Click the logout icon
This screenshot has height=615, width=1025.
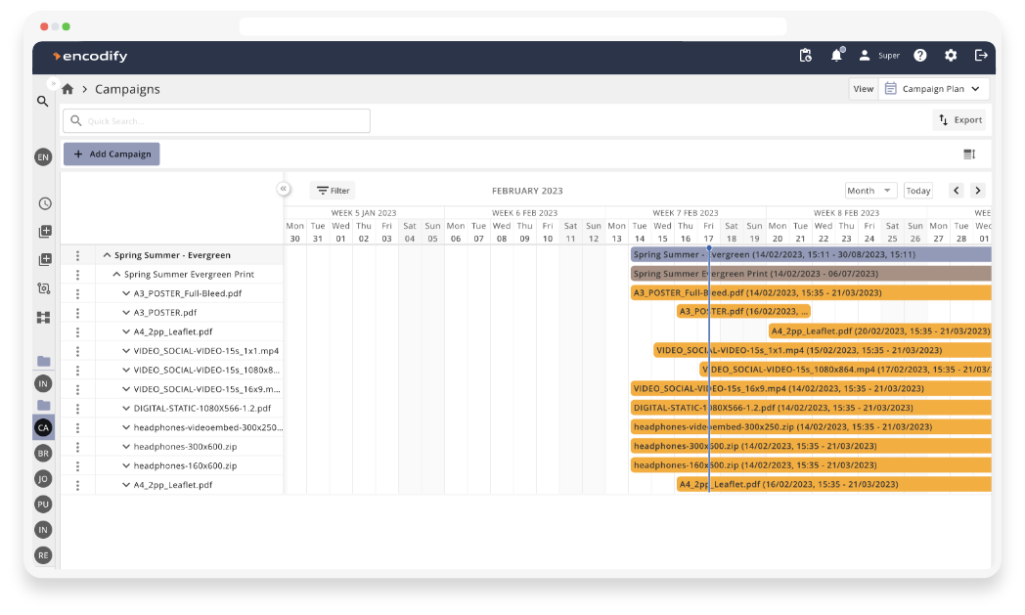pos(981,56)
